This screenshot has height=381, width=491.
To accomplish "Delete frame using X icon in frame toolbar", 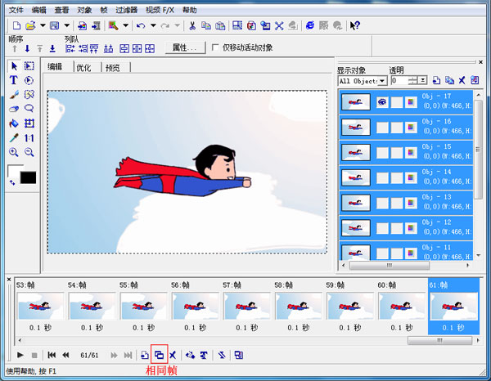I will pos(173,355).
